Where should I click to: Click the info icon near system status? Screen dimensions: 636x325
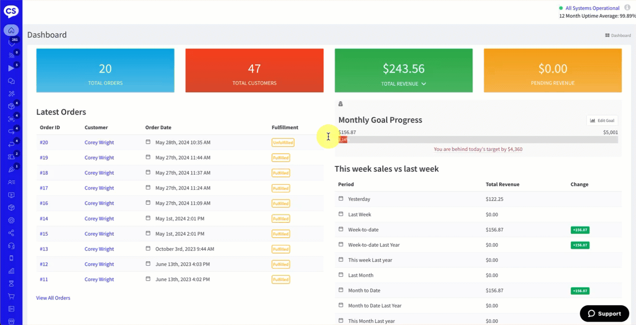(627, 8)
